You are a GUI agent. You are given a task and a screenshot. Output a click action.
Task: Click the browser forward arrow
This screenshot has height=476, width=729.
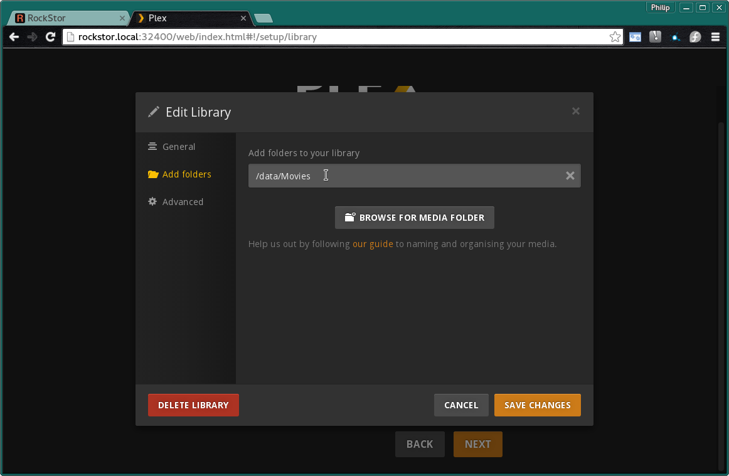[x=32, y=37]
